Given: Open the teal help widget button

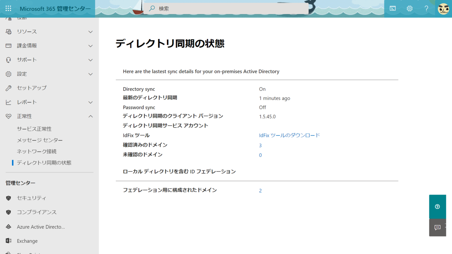Looking at the screenshot, I should (437, 207).
